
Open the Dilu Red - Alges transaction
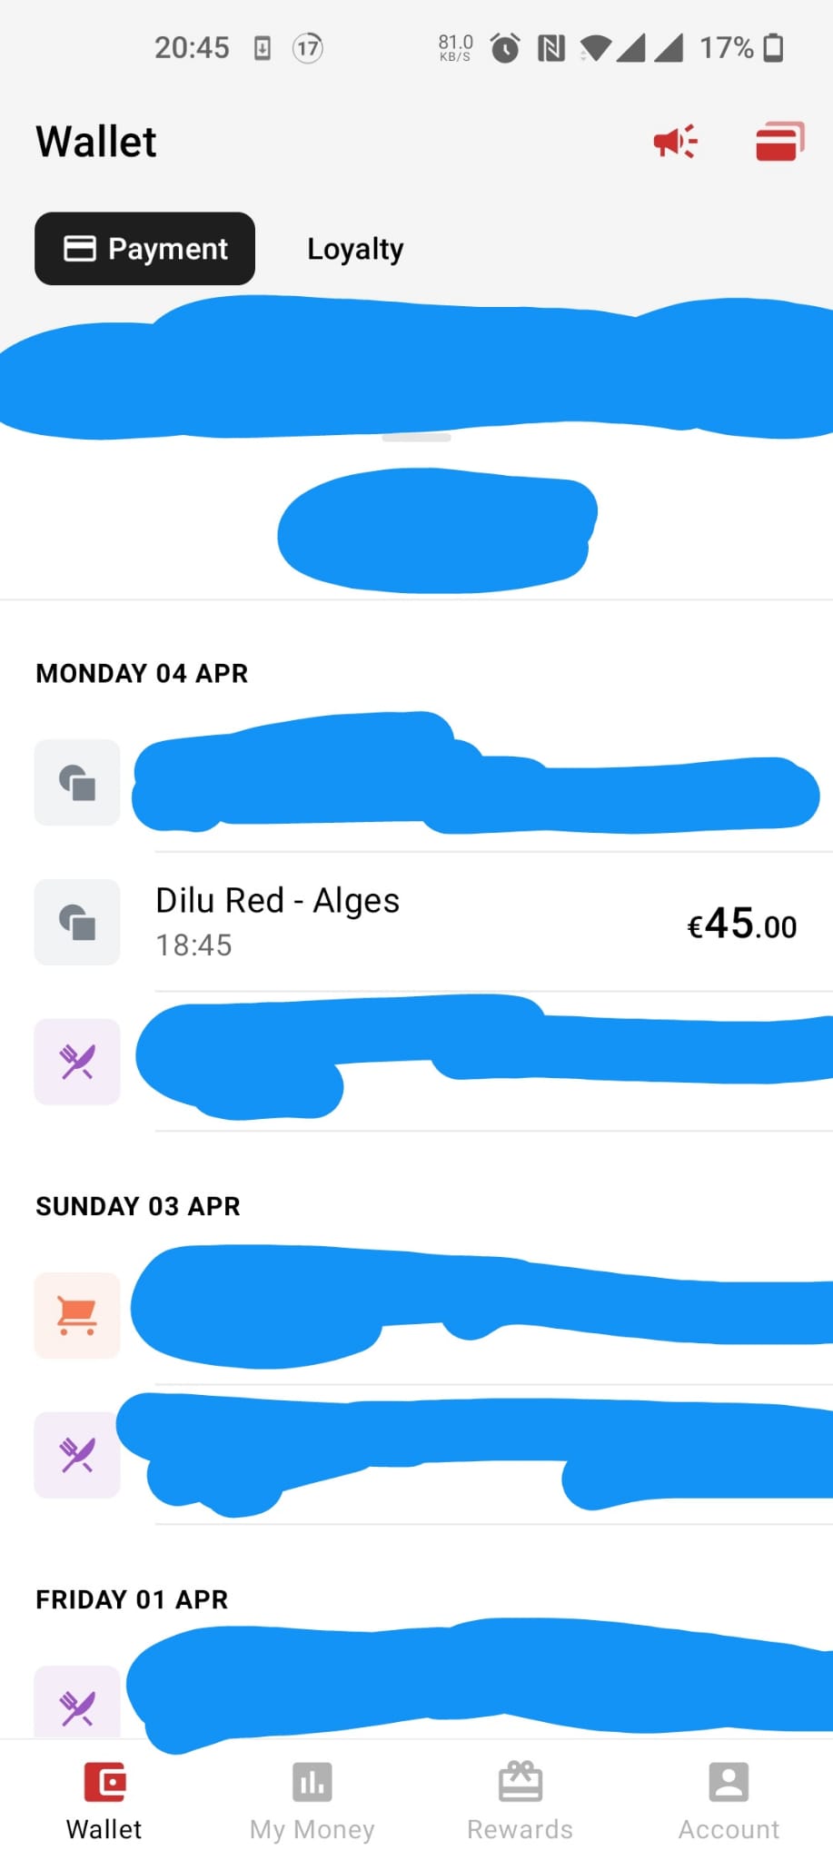pos(277,921)
